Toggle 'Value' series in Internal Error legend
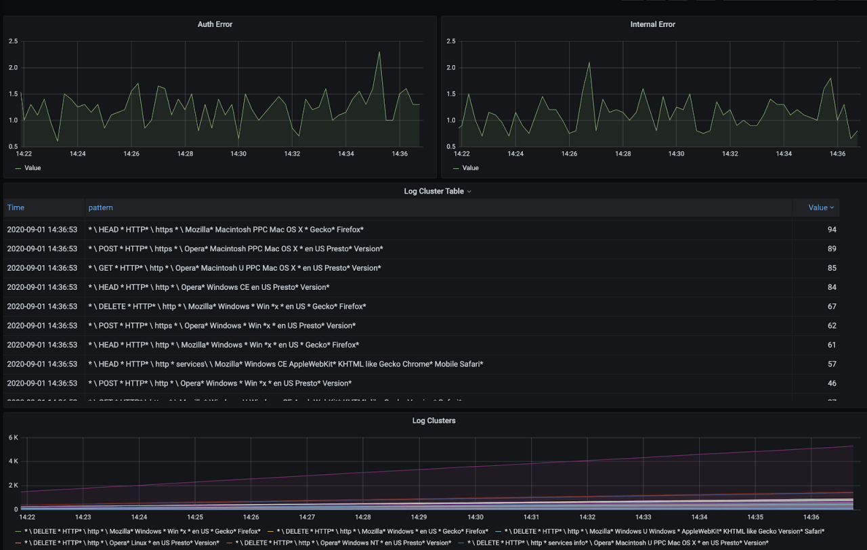This screenshot has width=867, height=550. click(x=471, y=168)
